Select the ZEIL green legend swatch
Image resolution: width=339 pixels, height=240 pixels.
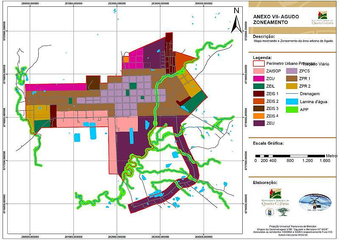(259, 86)
